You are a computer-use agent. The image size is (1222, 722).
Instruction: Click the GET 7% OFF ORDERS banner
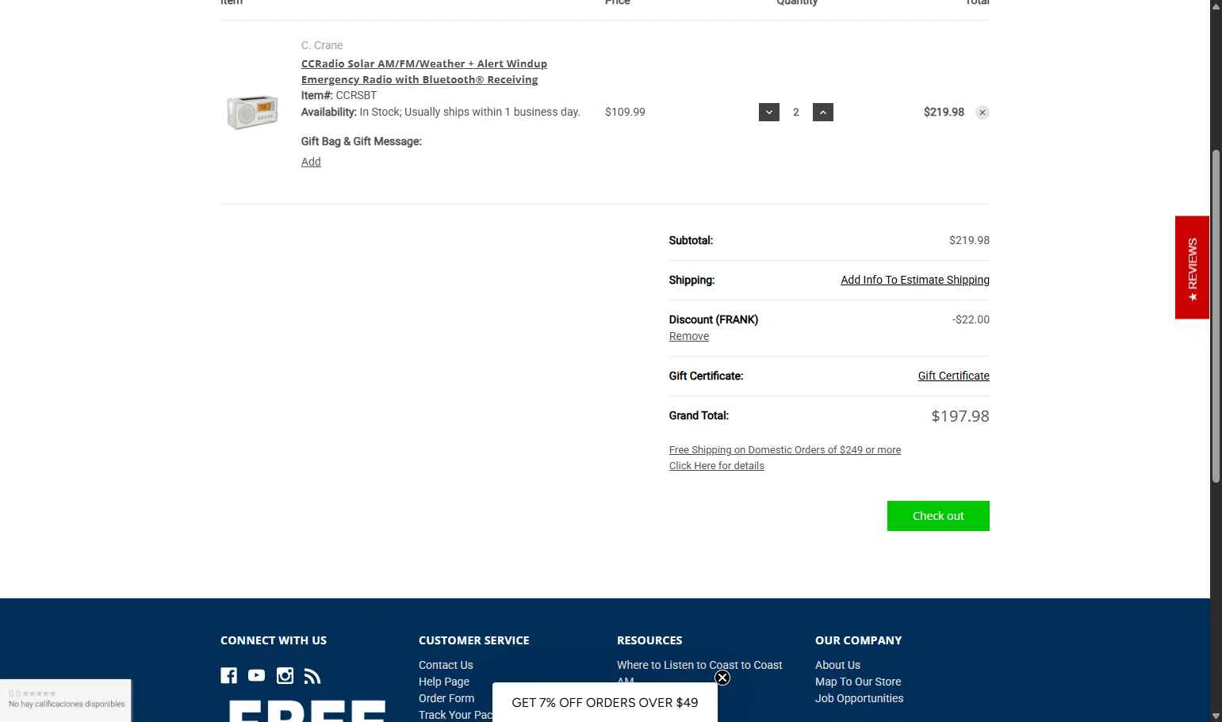click(605, 702)
